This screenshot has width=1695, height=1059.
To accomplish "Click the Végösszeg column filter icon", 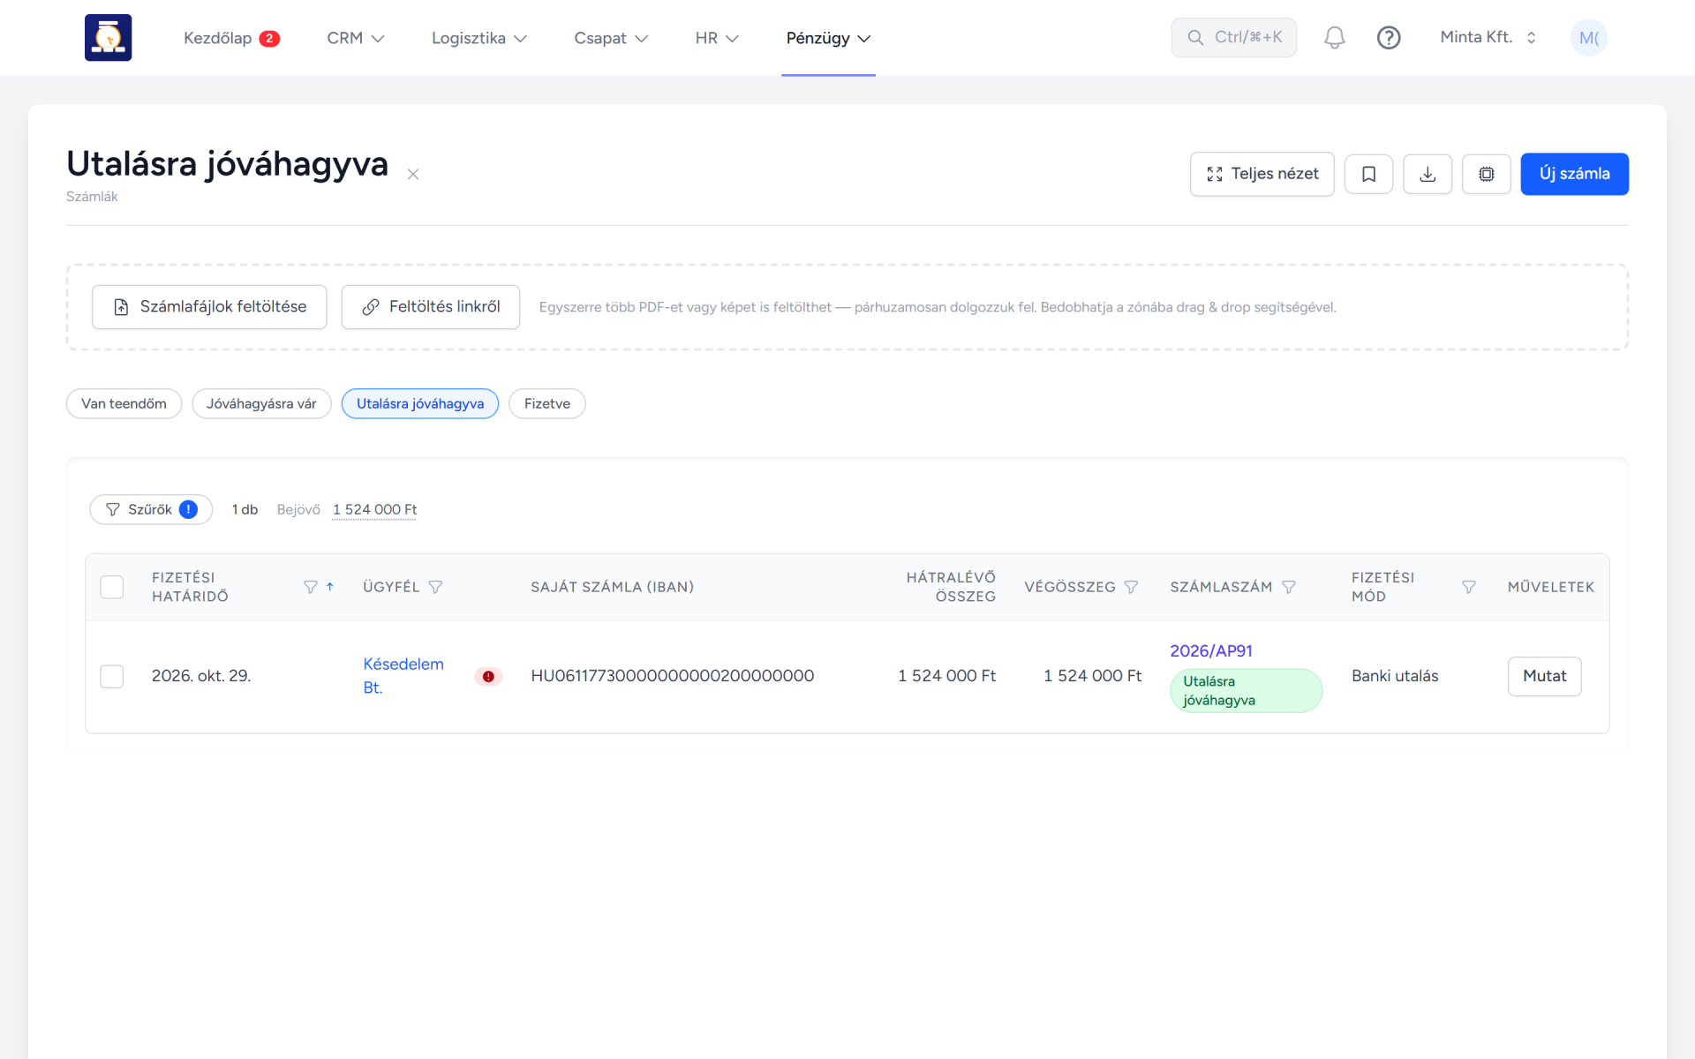I will tap(1131, 587).
